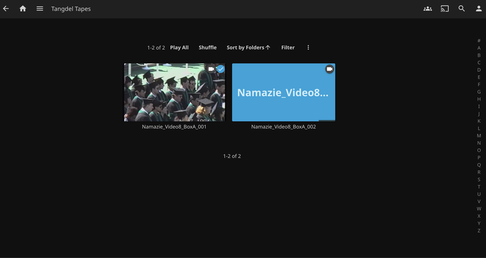Select letter A from the alphabet picker

coord(479,48)
